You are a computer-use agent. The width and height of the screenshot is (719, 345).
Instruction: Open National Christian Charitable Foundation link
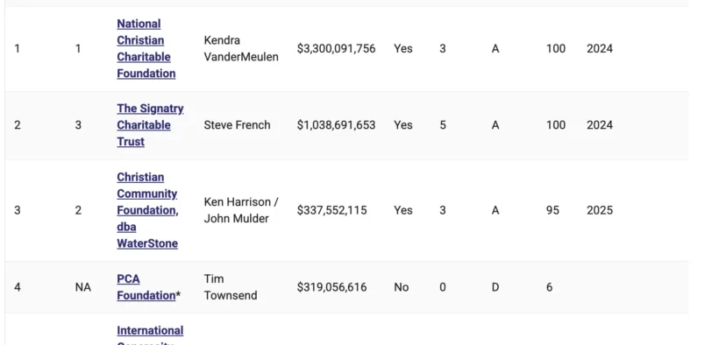tap(146, 48)
